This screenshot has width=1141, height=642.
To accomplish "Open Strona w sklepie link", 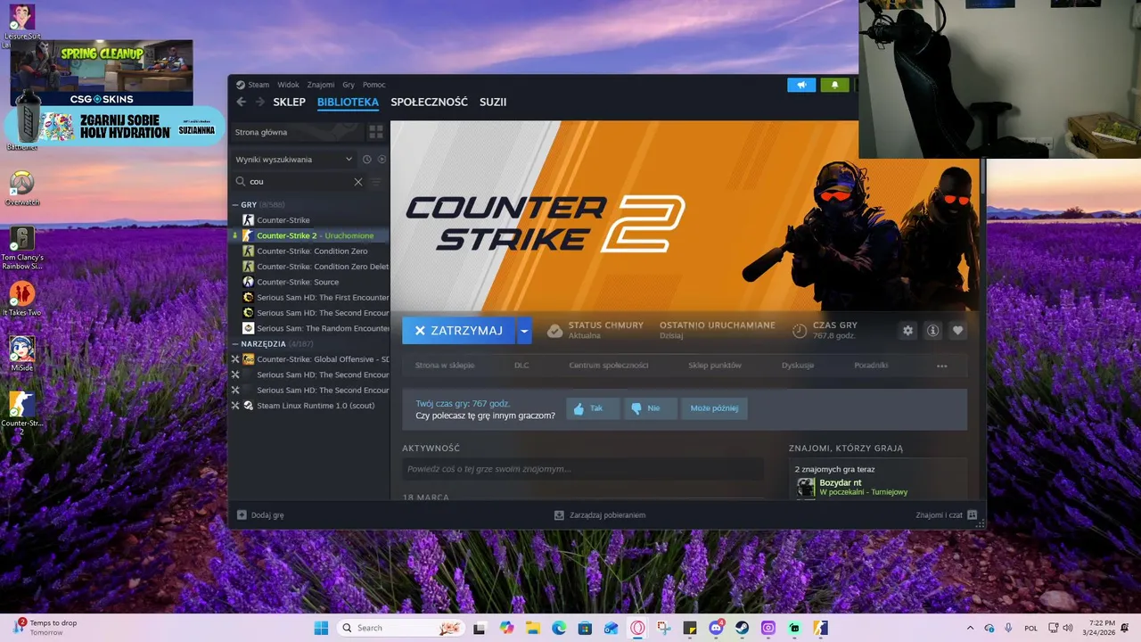I will coord(445,366).
